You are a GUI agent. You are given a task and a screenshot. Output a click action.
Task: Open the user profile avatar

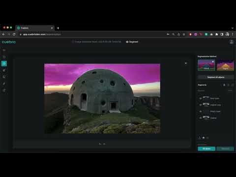[x=232, y=42]
